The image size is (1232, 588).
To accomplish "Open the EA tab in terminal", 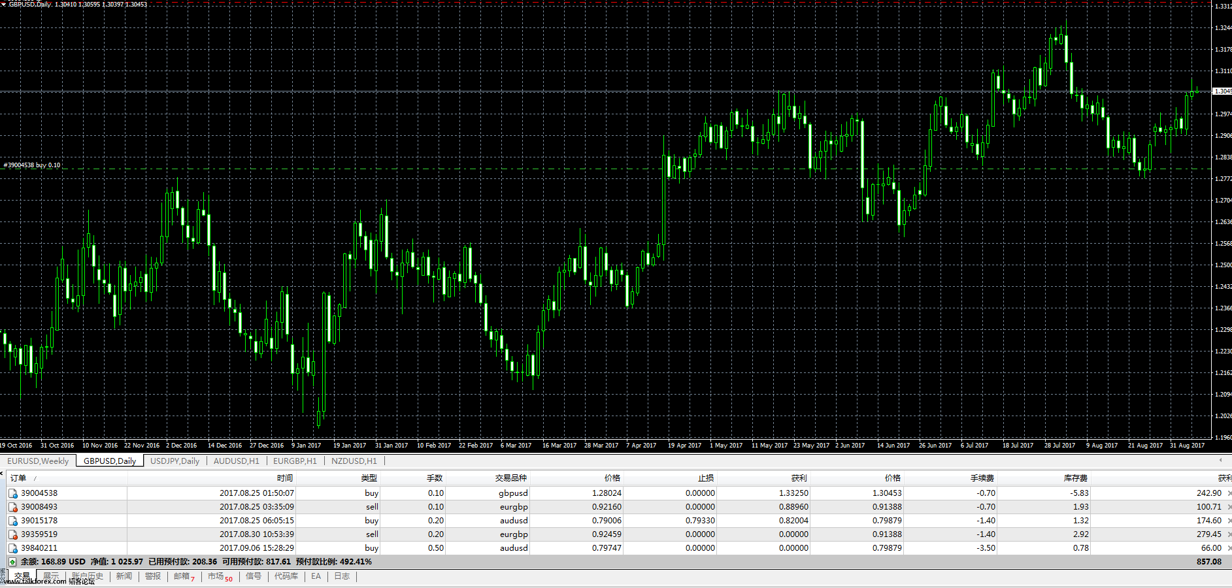I will pyautogui.click(x=316, y=576).
